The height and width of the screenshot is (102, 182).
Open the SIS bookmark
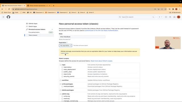29,12
